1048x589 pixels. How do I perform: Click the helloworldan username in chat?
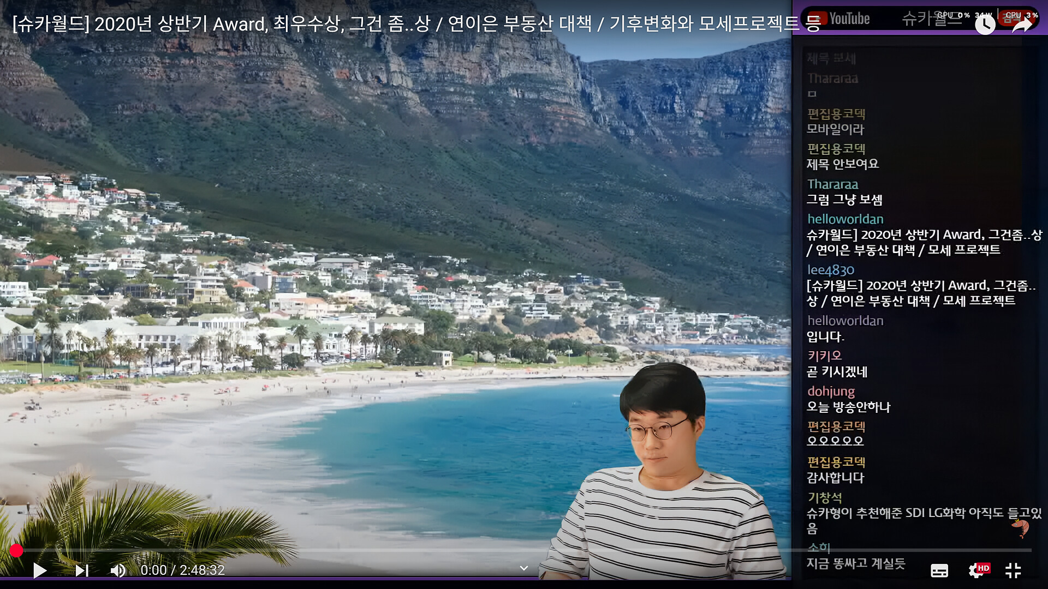(x=845, y=219)
